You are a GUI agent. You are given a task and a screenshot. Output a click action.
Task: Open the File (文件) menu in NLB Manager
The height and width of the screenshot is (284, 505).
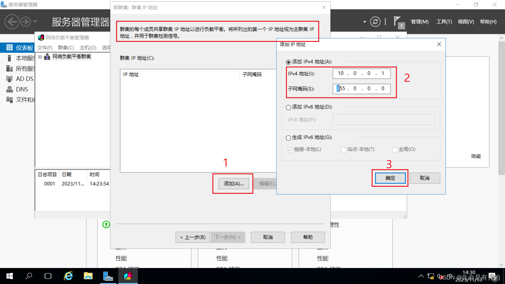click(45, 48)
